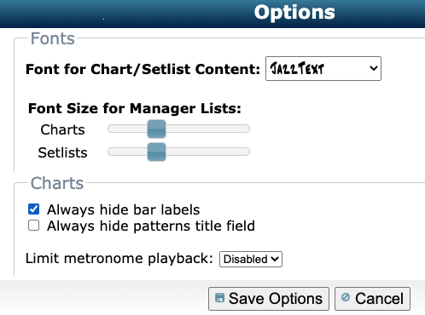The image size is (425, 315).
Task: Click the Font for Chart/Setlist Content label
Action: point(143,69)
